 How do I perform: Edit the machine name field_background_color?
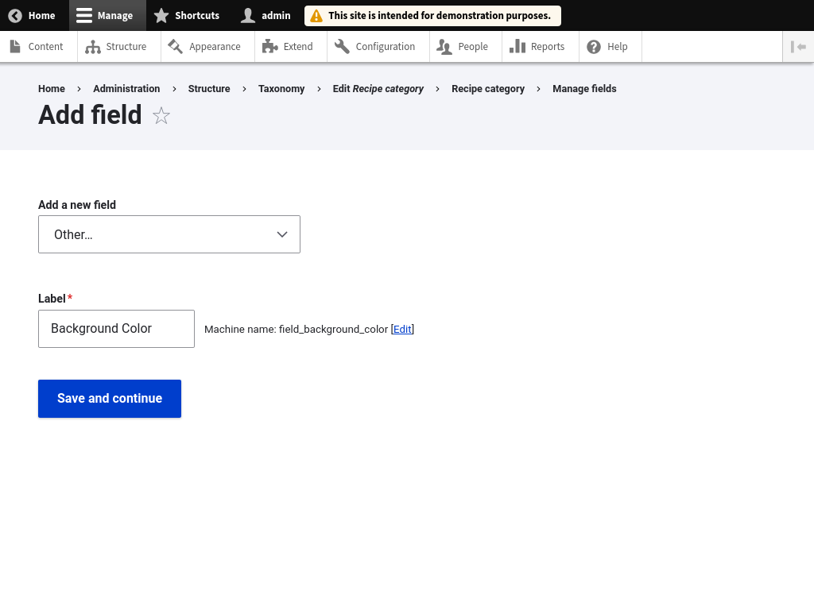coord(401,329)
